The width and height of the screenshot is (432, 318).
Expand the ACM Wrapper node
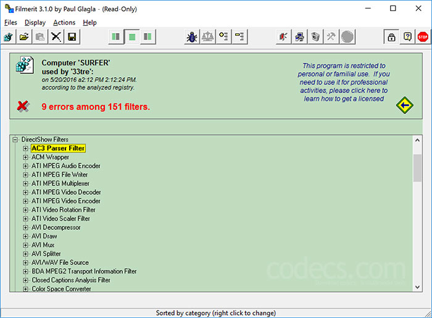[25, 157]
